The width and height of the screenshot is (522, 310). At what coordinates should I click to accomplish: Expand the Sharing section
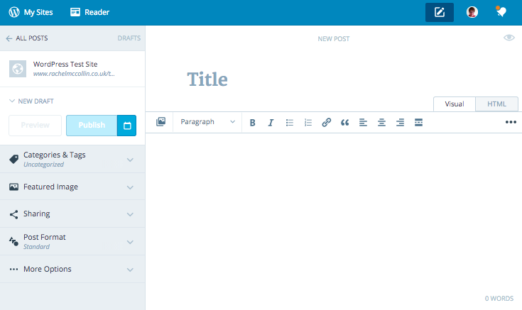pyautogui.click(x=72, y=214)
